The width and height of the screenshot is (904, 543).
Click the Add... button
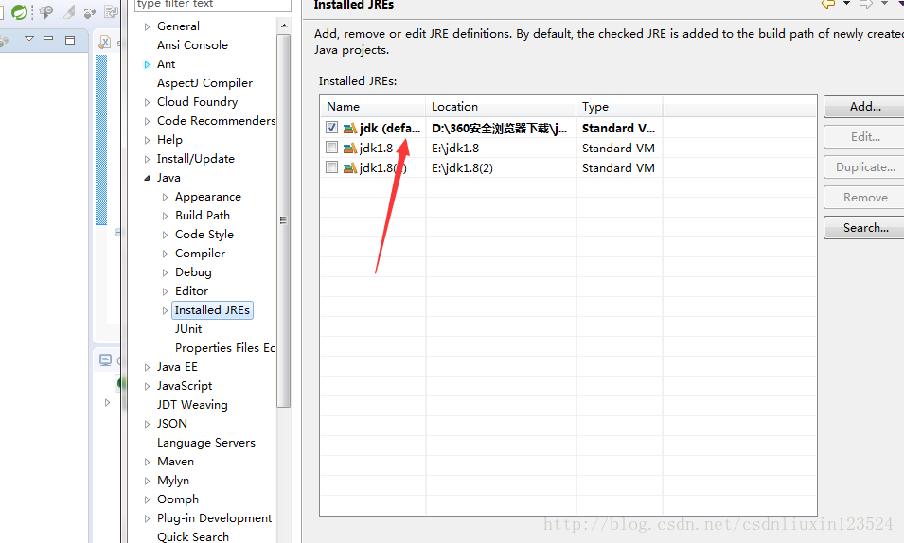(865, 107)
